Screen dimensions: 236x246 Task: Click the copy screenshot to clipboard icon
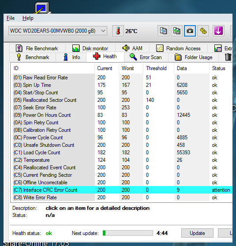(176, 31)
